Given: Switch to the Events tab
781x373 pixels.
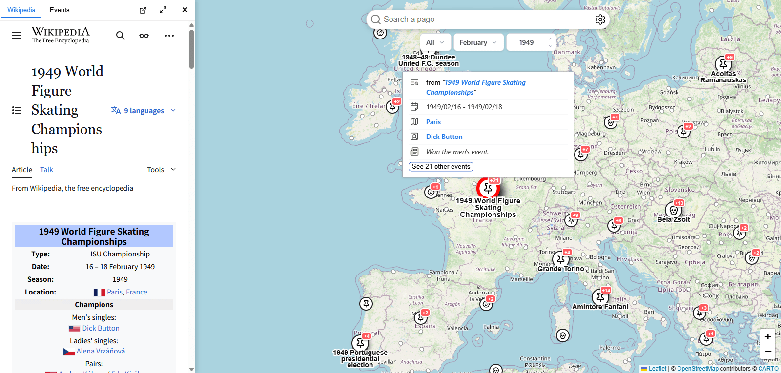Looking at the screenshot, I should coord(60,10).
